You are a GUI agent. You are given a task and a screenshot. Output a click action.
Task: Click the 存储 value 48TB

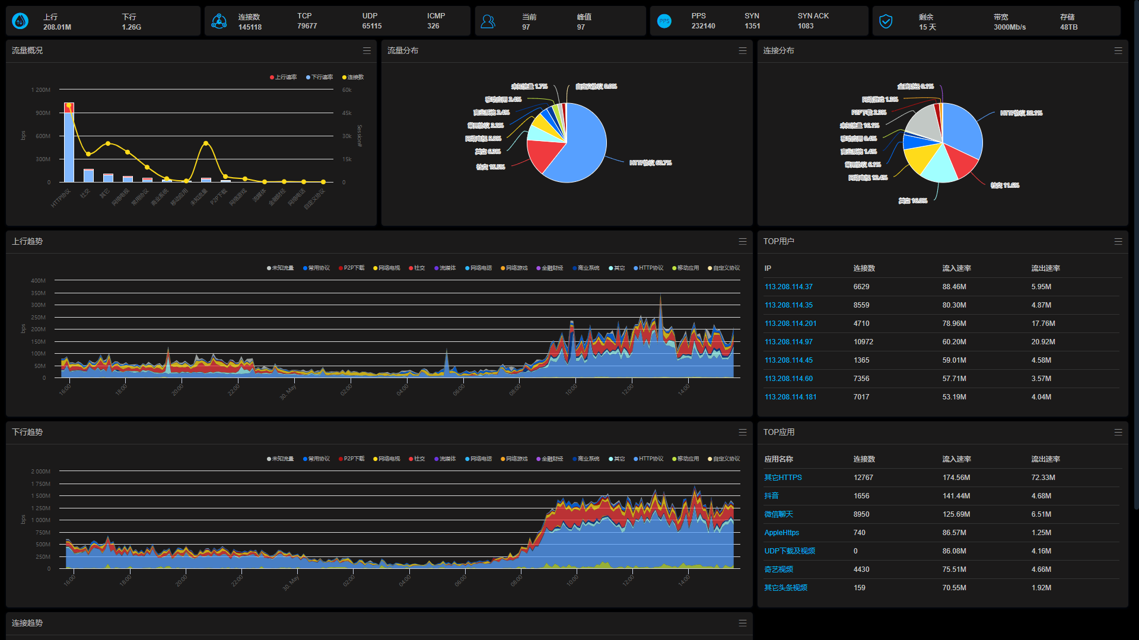pos(1068,27)
